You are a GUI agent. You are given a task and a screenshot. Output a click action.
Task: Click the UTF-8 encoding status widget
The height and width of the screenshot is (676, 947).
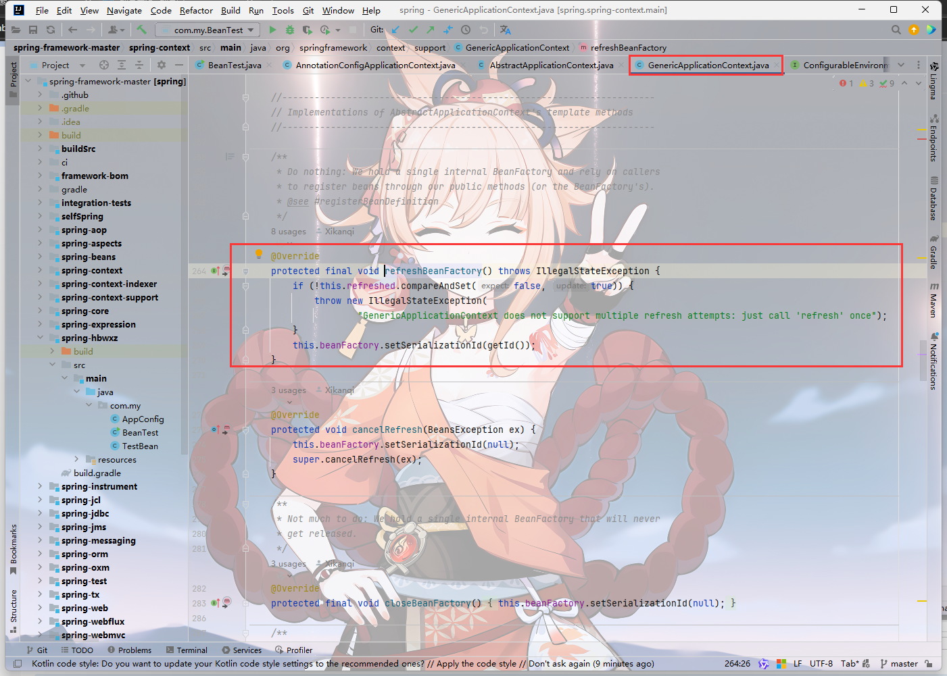pos(821,664)
